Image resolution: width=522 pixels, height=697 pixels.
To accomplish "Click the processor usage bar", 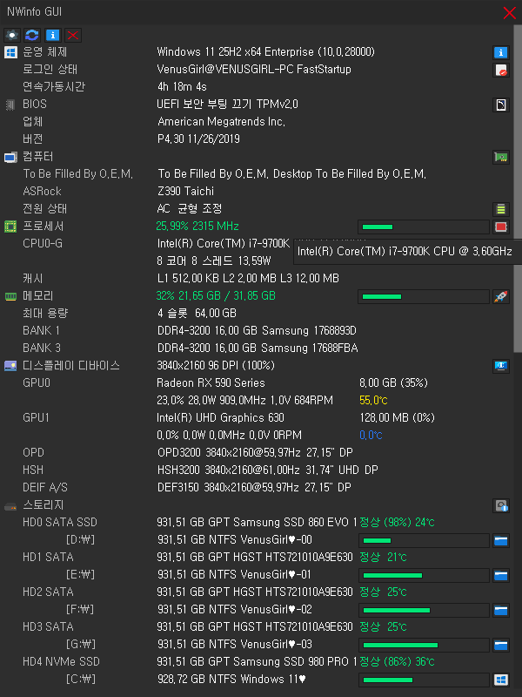I will pyautogui.click(x=424, y=227).
